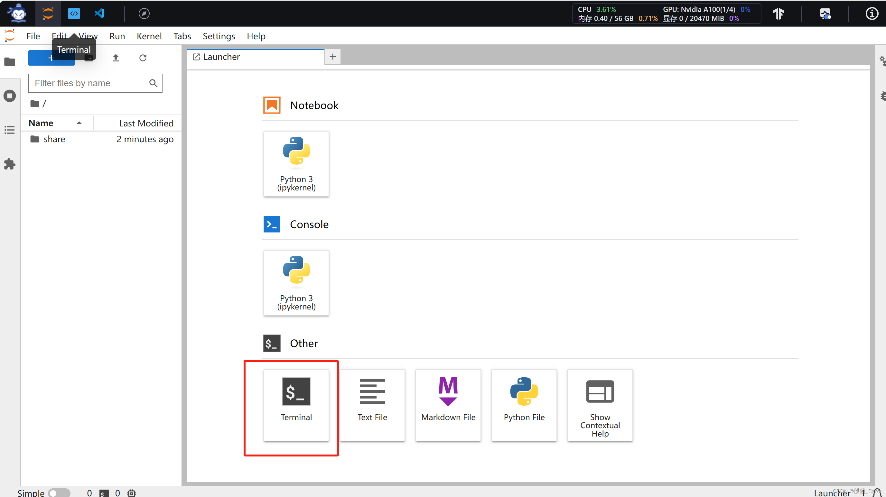Switch to the Launcher tab
The image size is (886, 497).
coord(221,57)
